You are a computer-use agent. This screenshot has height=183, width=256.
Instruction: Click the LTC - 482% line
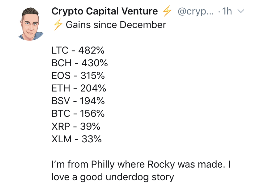(x=78, y=50)
